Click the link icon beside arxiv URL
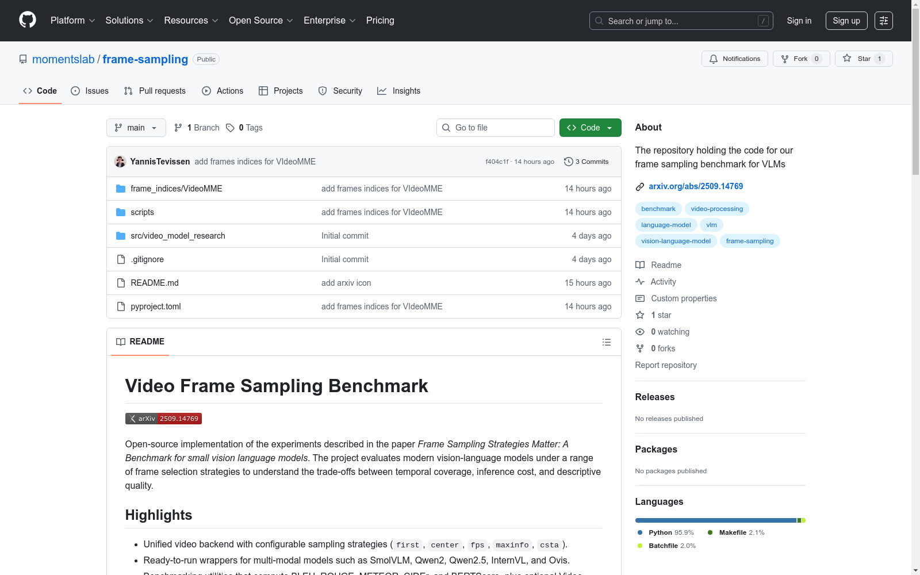Viewport: 920px width, 575px height. click(640, 186)
